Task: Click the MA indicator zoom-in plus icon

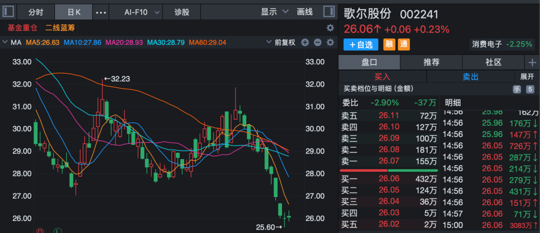Action: [x=305, y=43]
